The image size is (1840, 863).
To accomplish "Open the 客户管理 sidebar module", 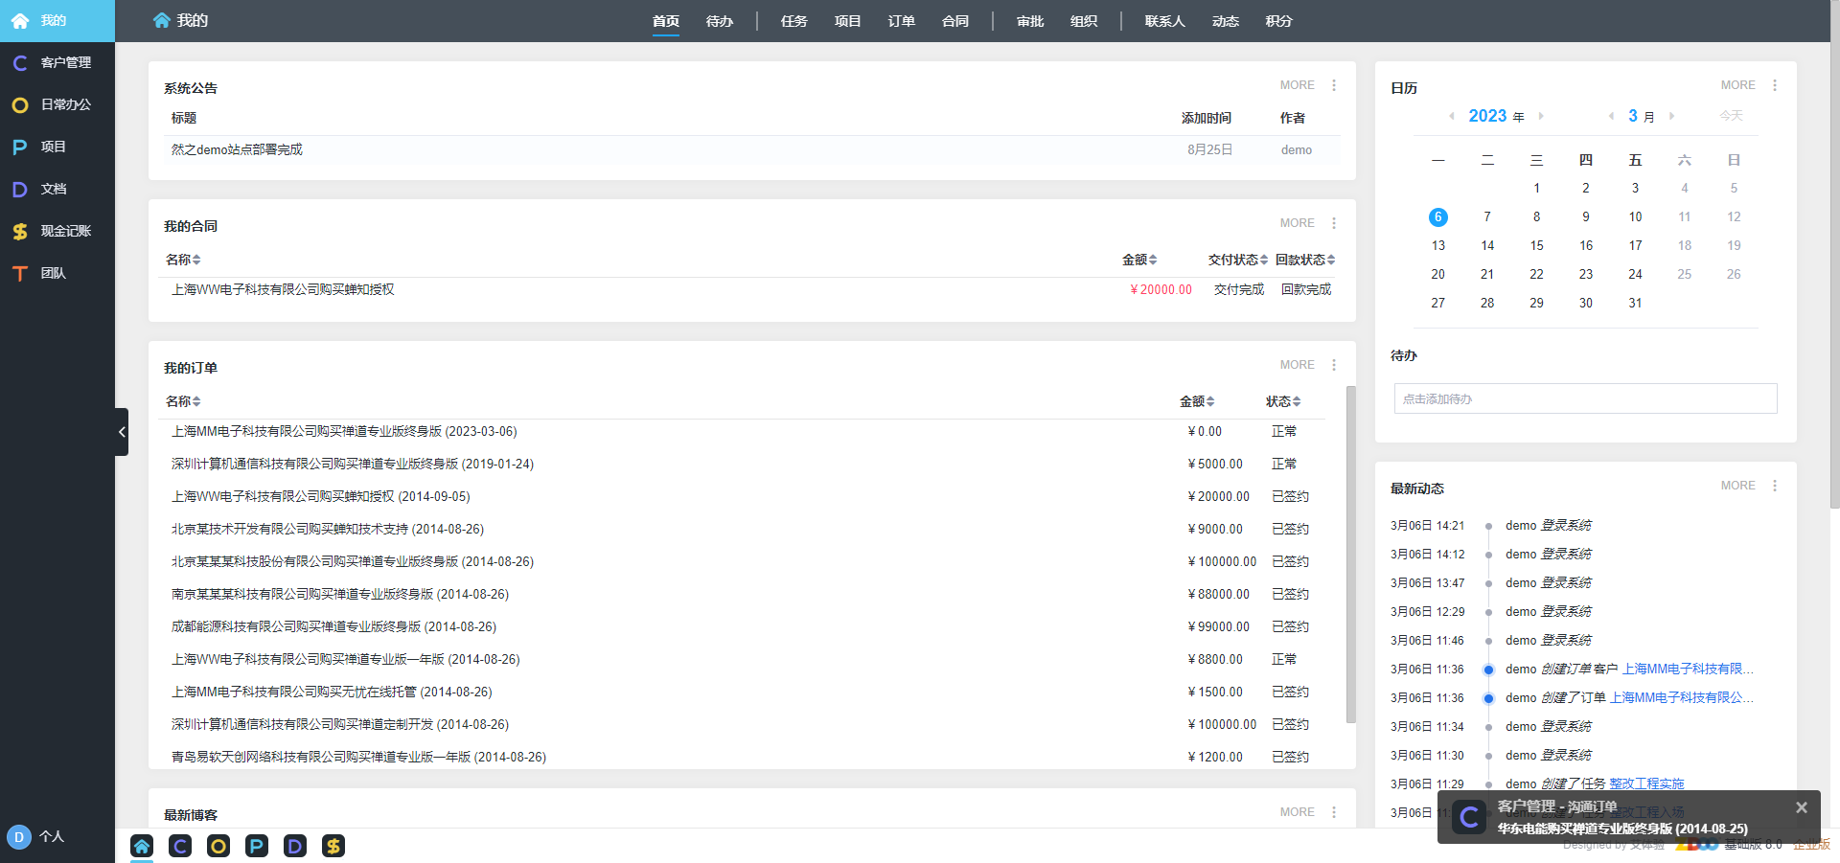I will [x=57, y=62].
